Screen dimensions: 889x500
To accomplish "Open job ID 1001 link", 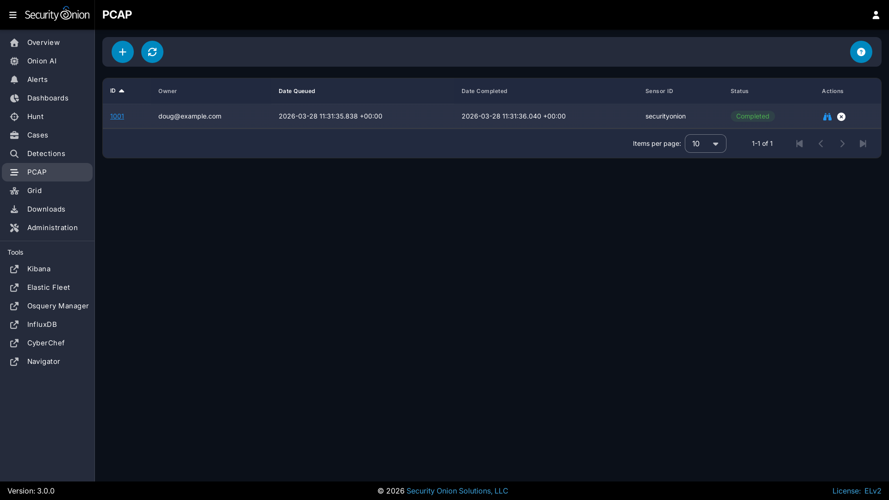I will [x=117, y=116].
